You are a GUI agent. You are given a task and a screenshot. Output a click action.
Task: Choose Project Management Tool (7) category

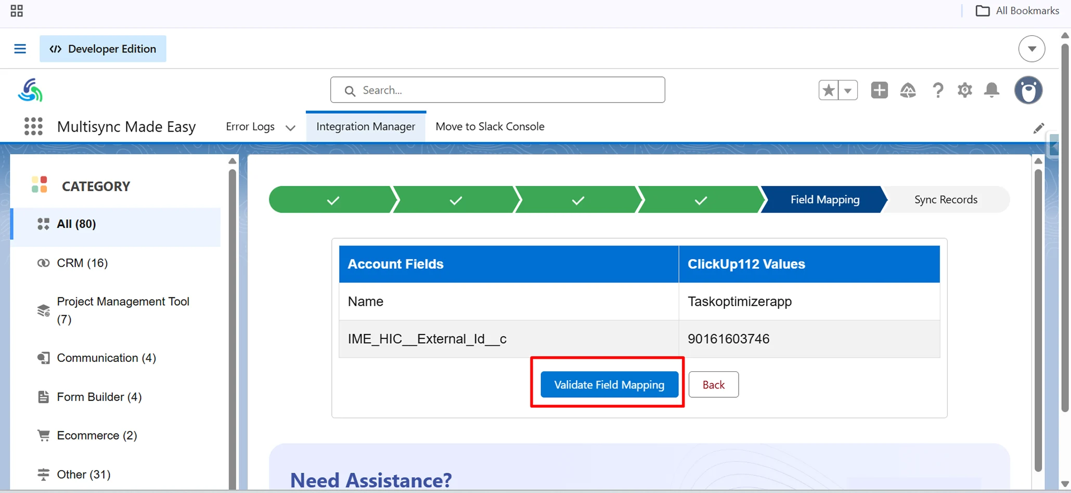click(x=115, y=310)
